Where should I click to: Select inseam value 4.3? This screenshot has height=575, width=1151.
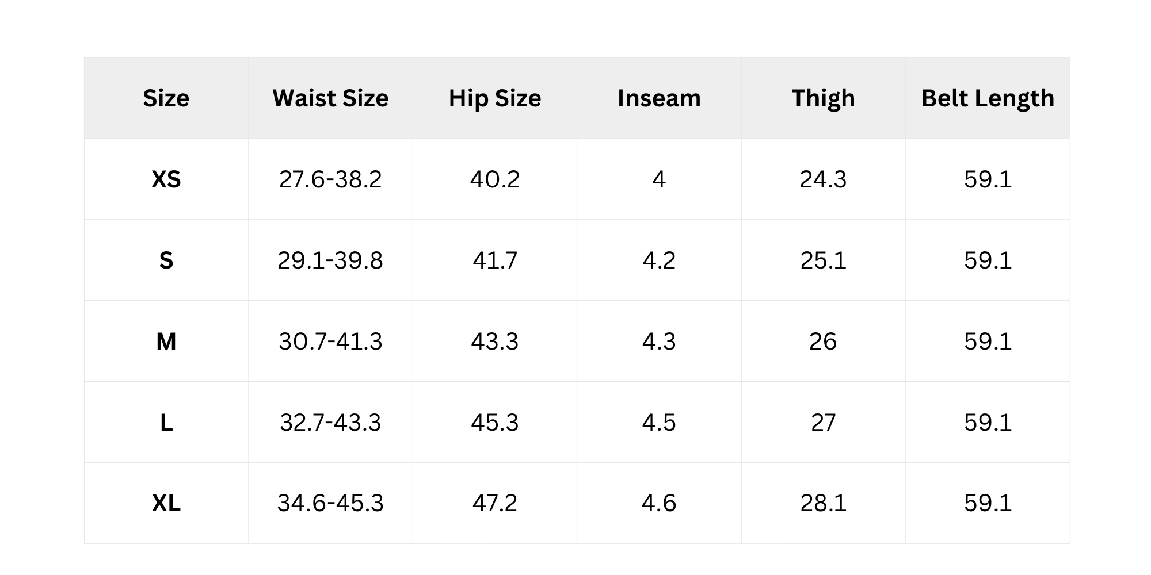coord(659,342)
